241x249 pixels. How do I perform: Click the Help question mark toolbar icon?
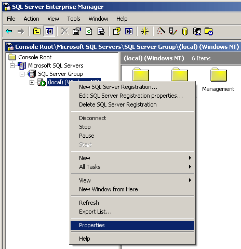(x=117, y=31)
